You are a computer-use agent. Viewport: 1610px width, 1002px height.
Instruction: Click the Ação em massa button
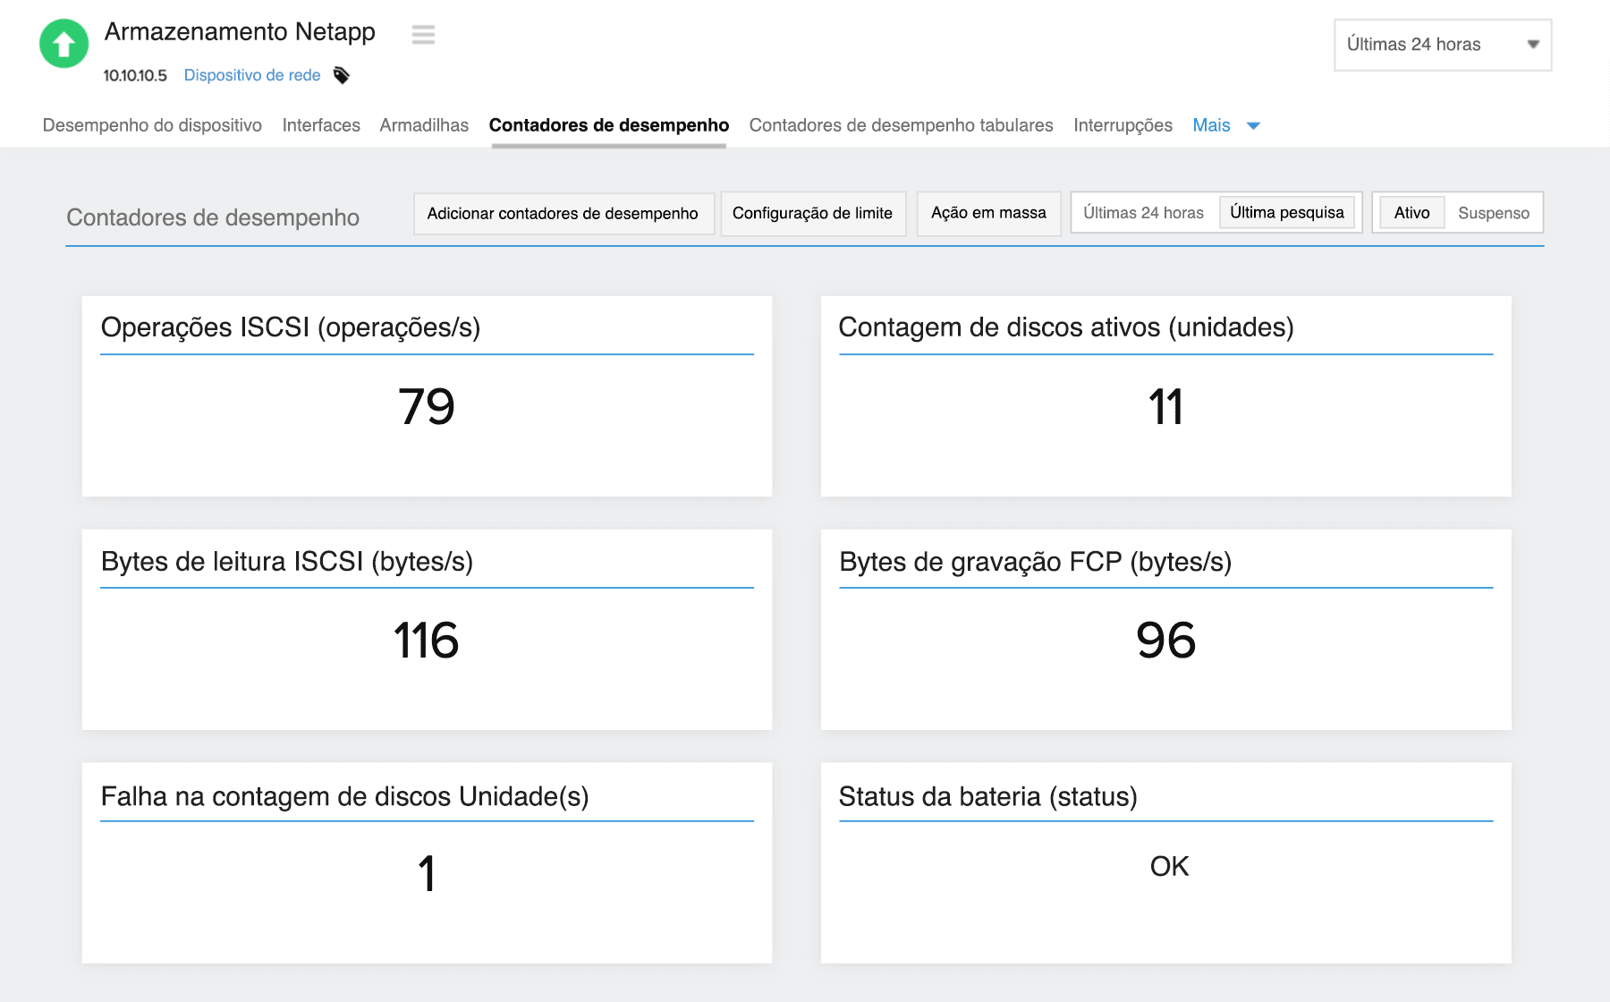click(988, 213)
